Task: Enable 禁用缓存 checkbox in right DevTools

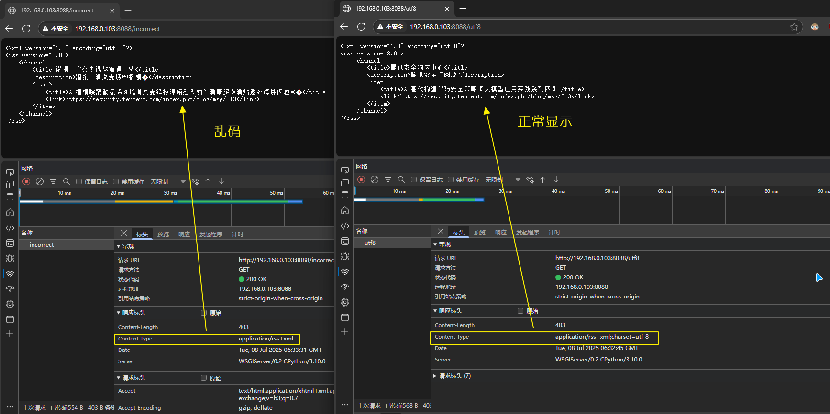Action: (451, 180)
